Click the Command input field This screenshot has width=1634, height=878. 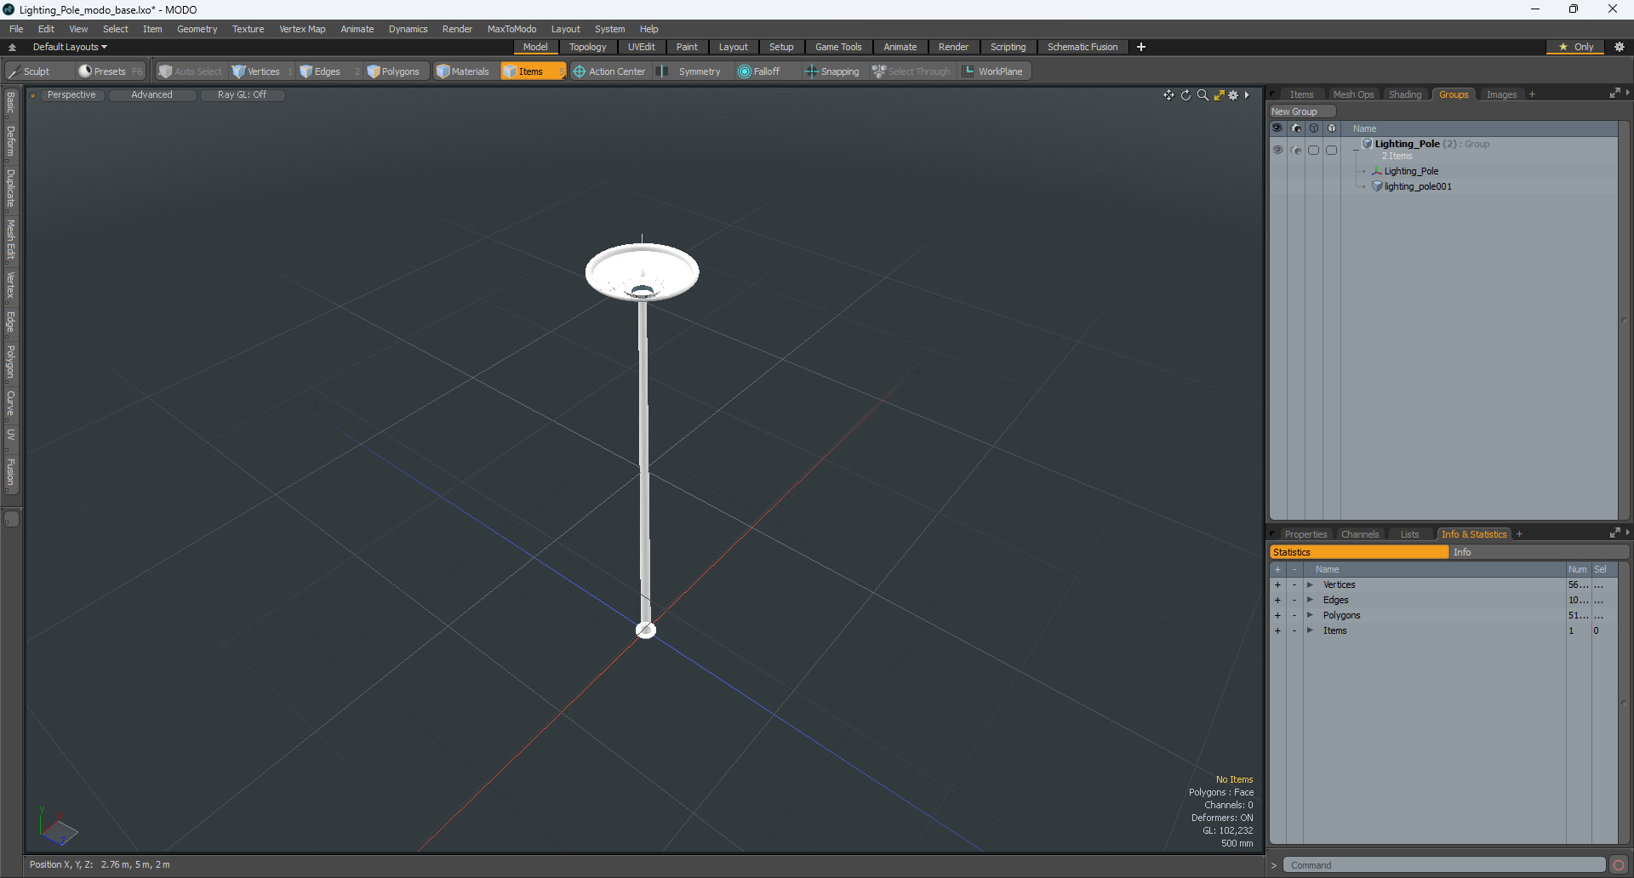1444,865
